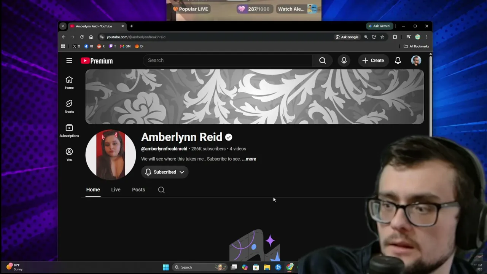Open the Twitch bookmark labeled T
487x274 pixels.
click(x=113, y=46)
